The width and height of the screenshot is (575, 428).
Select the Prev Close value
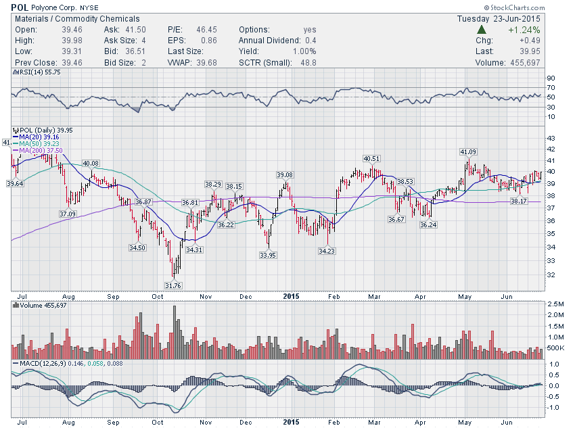(72, 63)
